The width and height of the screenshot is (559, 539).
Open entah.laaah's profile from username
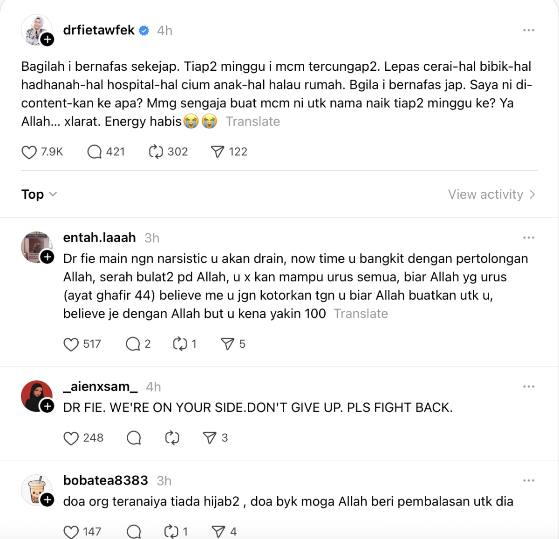[x=100, y=238]
